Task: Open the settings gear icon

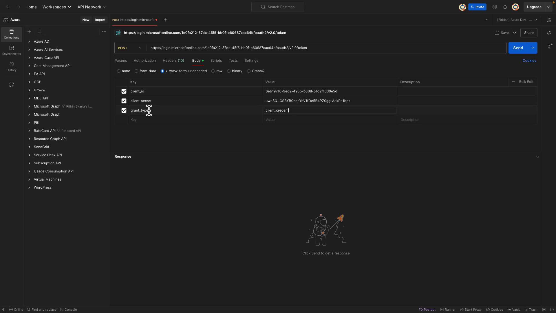Action: tap(494, 7)
